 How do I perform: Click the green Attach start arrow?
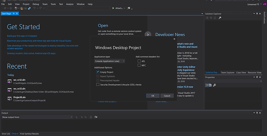pos(113,8)
